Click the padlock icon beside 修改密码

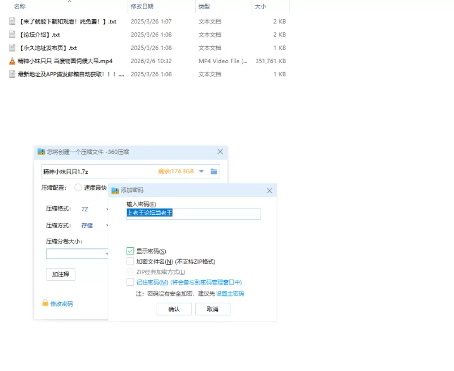45,303
